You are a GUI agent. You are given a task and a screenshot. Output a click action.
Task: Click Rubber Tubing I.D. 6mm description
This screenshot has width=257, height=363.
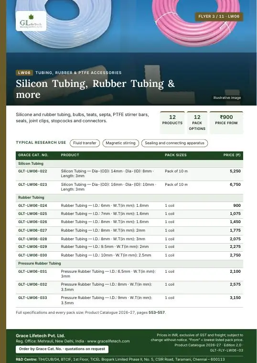tap(105, 205)
